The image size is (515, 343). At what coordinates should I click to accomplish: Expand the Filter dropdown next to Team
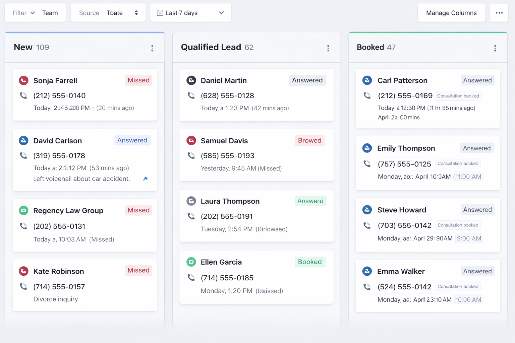click(x=23, y=13)
